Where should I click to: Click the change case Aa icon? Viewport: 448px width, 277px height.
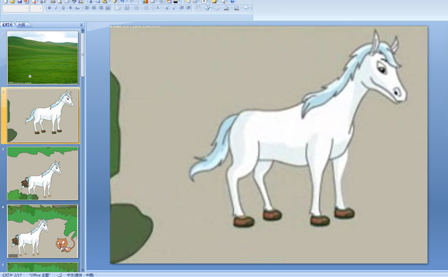(77, 8)
